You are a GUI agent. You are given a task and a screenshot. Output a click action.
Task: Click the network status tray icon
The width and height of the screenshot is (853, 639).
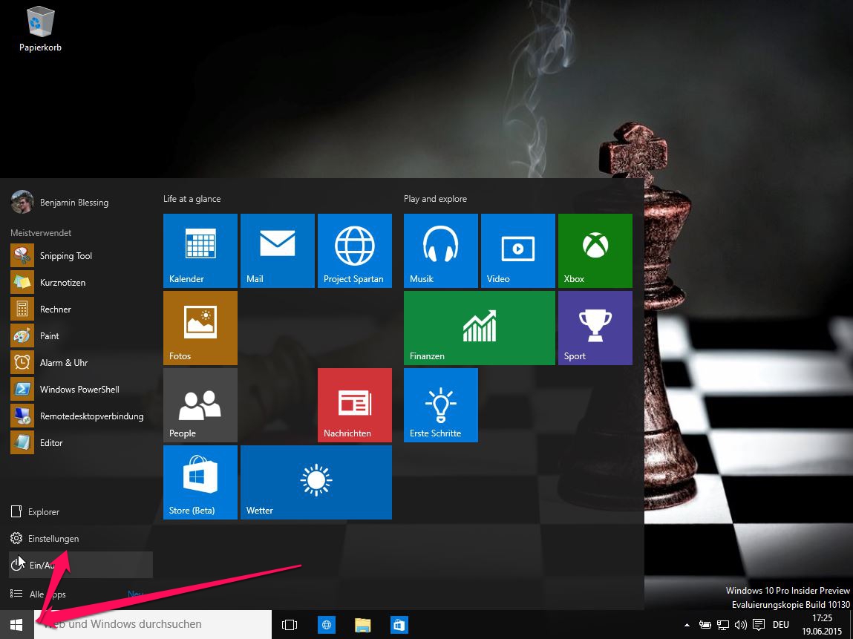coord(722,624)
